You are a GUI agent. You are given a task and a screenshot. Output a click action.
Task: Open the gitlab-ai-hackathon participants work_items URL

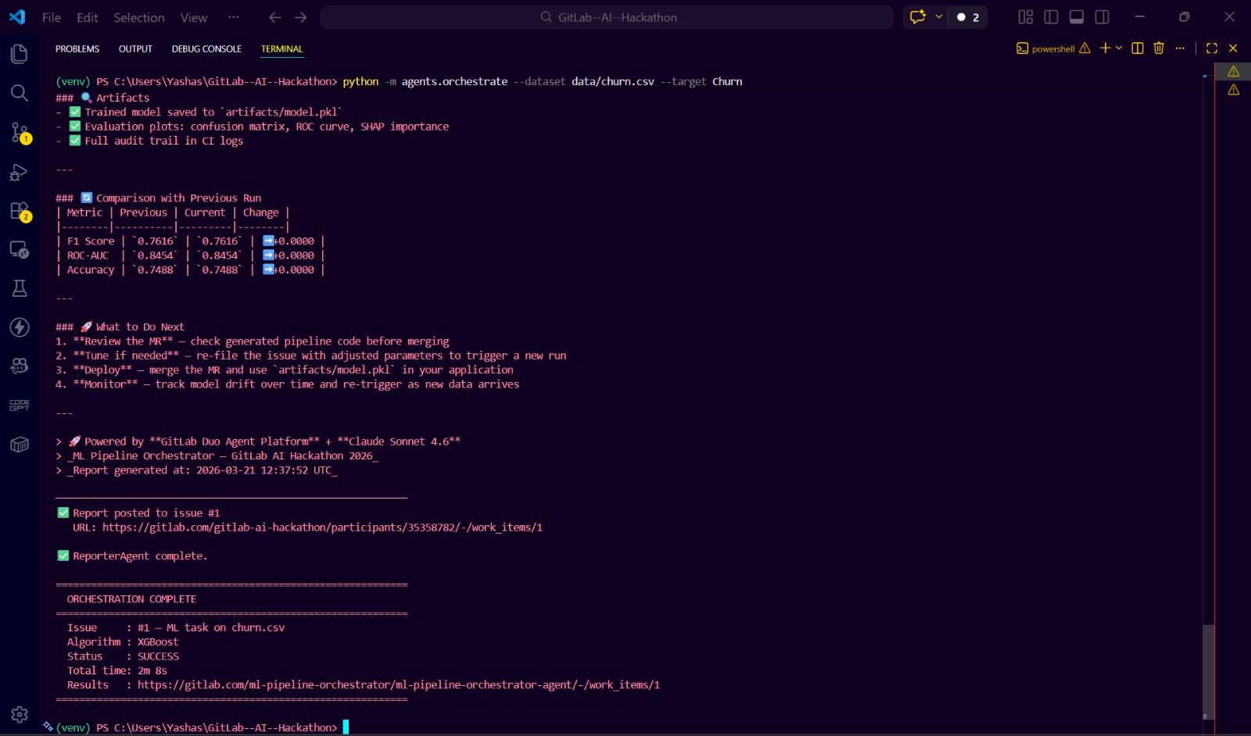click(322, 527)
